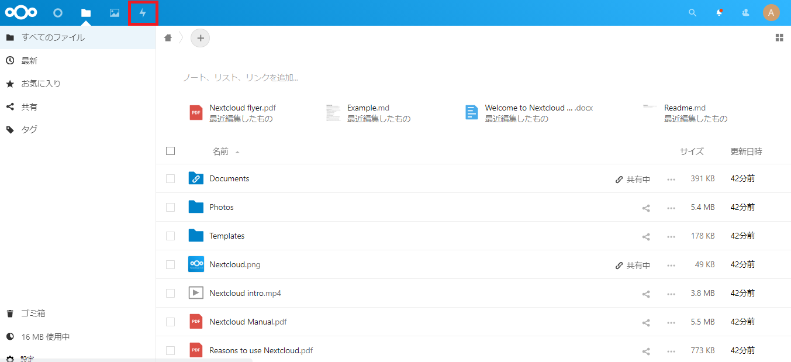This screenshot has height=362, width=791.
Task: Open more actions for Photos
Action: tap(671, 208)
